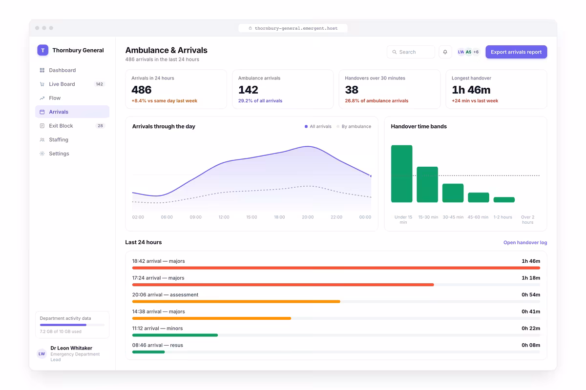Navigate to Flow section
The width and height of the screenshot is (586, 390).
click(72, 98)
